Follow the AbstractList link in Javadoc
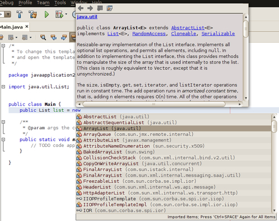 (x=187, y=28)
